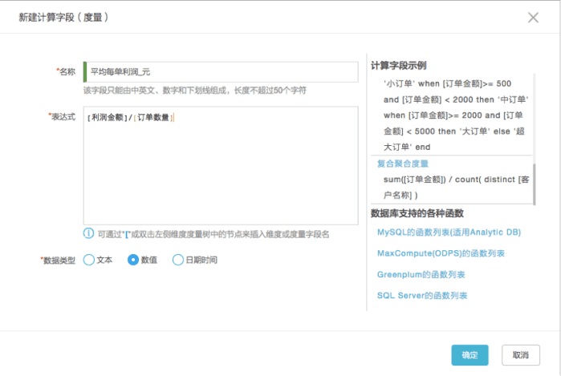This screenshot has height=376, width=561.
Task: Click the 复合聚合度量 example heading
Action: [x=403, y=164]
